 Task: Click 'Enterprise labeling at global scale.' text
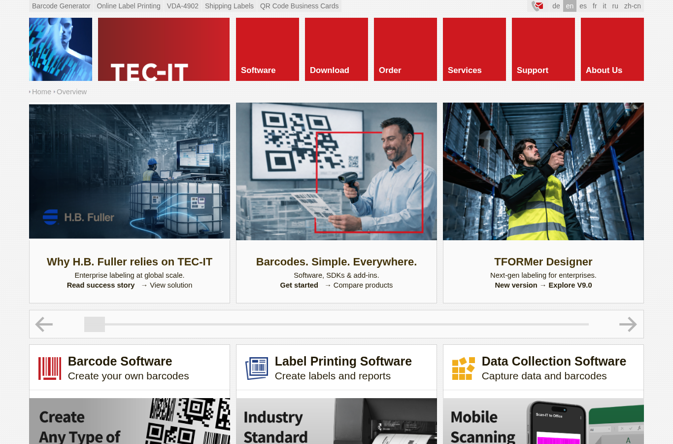130,275
